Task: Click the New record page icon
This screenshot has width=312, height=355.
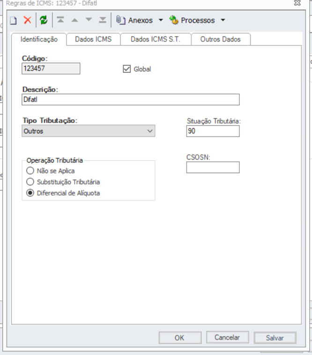Action: [x=13, y=21]
